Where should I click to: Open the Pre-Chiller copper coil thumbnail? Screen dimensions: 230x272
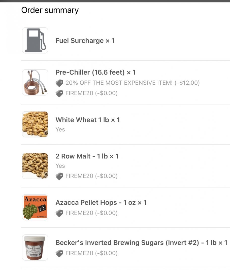point(35,82)
